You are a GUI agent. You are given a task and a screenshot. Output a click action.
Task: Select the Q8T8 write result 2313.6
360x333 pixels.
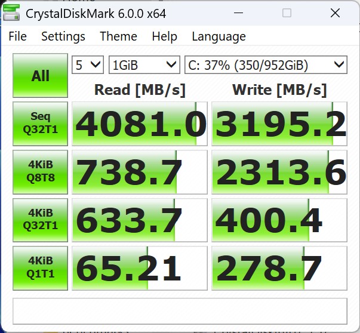pyautogui.click(x=279, y=172)
